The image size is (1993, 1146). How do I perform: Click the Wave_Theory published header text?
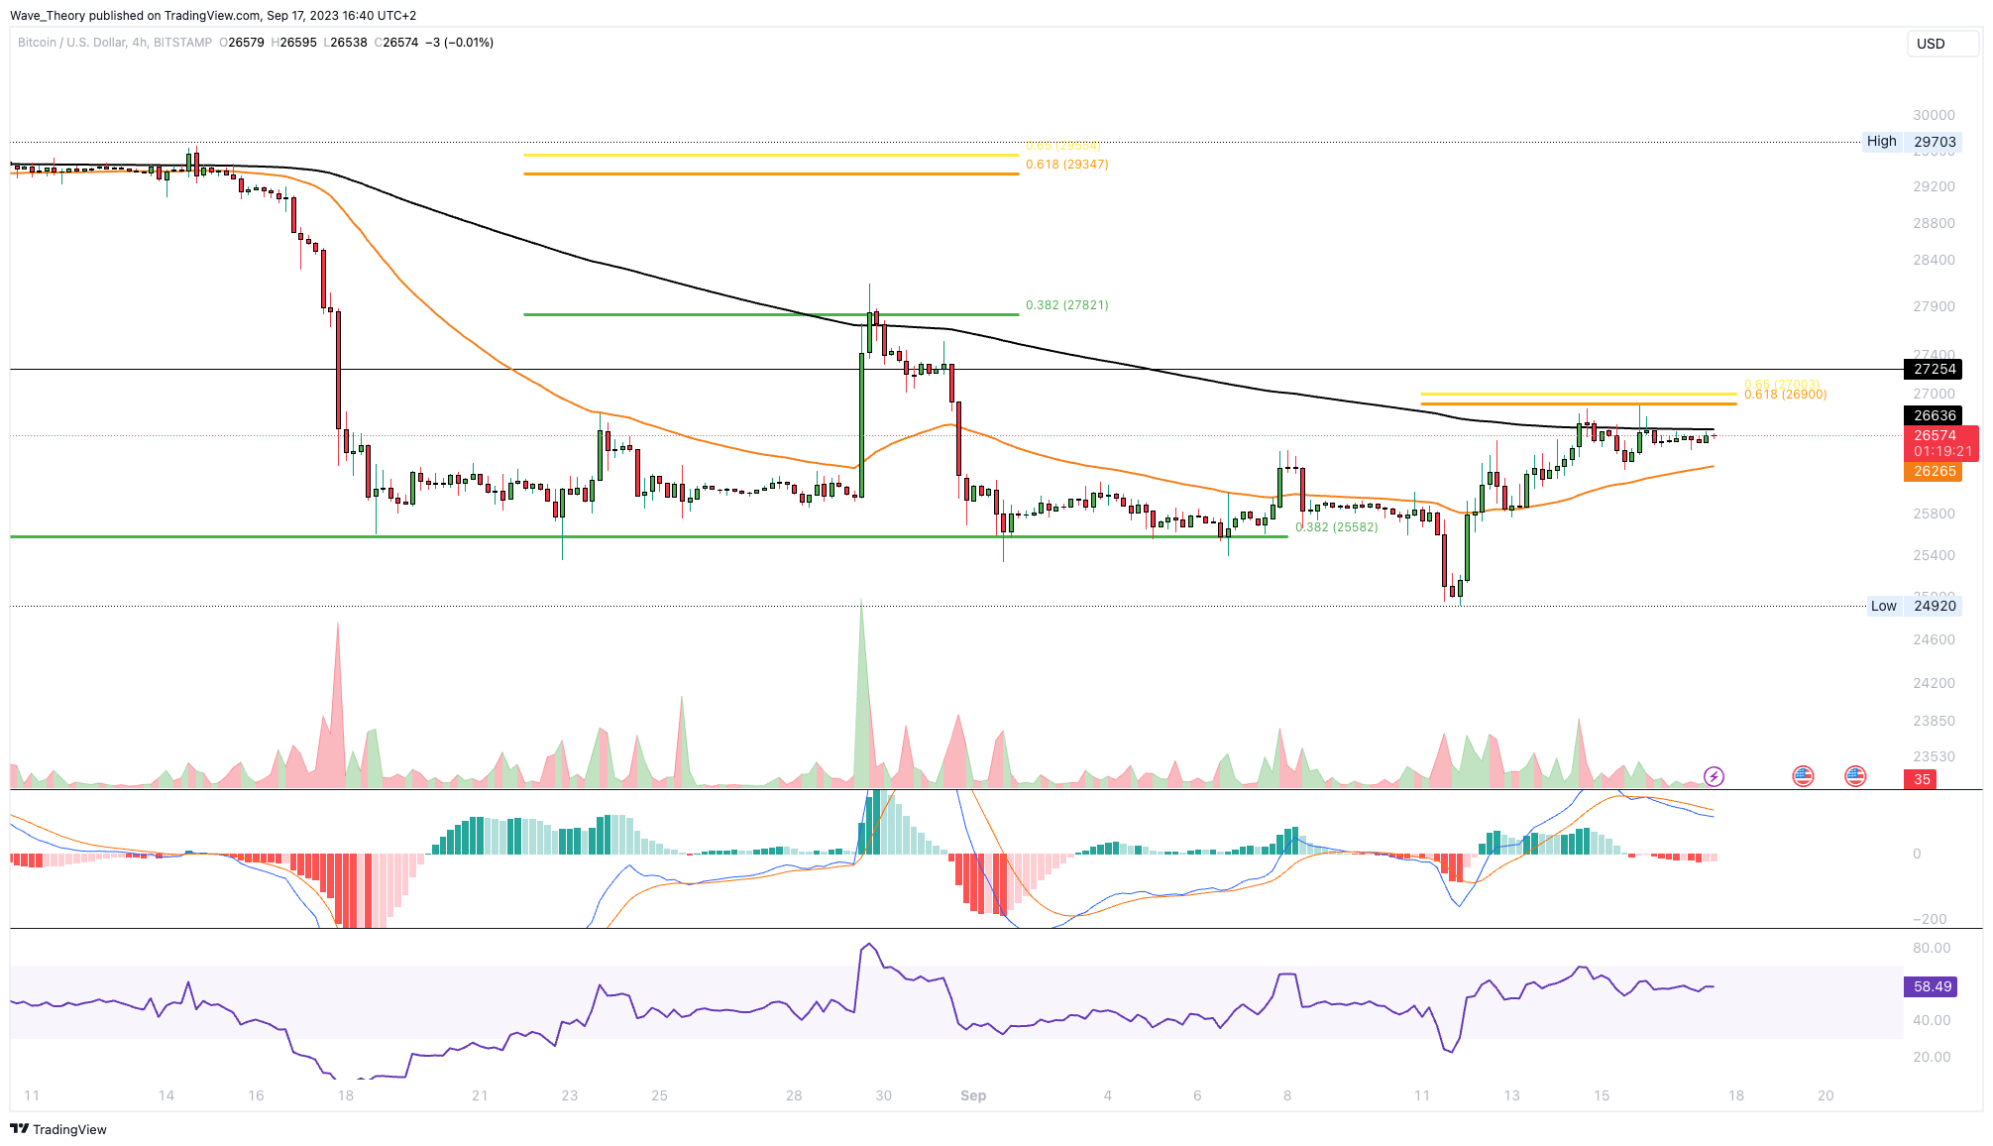tap(213, 16)
